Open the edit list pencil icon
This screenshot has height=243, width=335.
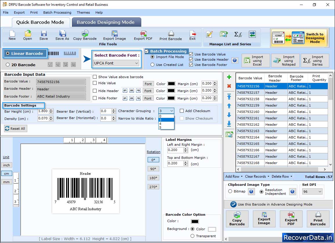coord(210,34)
